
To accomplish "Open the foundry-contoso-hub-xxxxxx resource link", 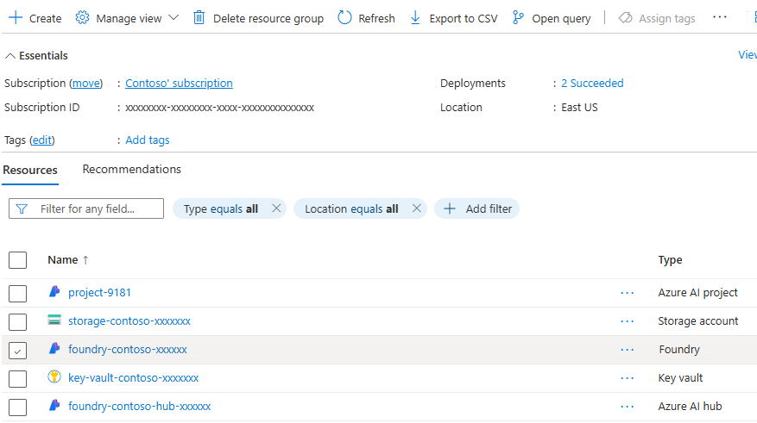I will (140, 407).
